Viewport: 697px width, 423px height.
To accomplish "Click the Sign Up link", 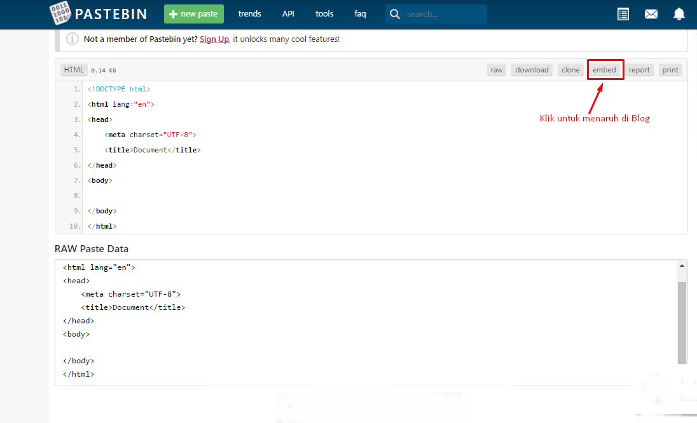I will pyautogui.click(x=214, y=39).
